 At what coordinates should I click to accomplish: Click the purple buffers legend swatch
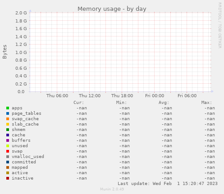coord(8,140)
